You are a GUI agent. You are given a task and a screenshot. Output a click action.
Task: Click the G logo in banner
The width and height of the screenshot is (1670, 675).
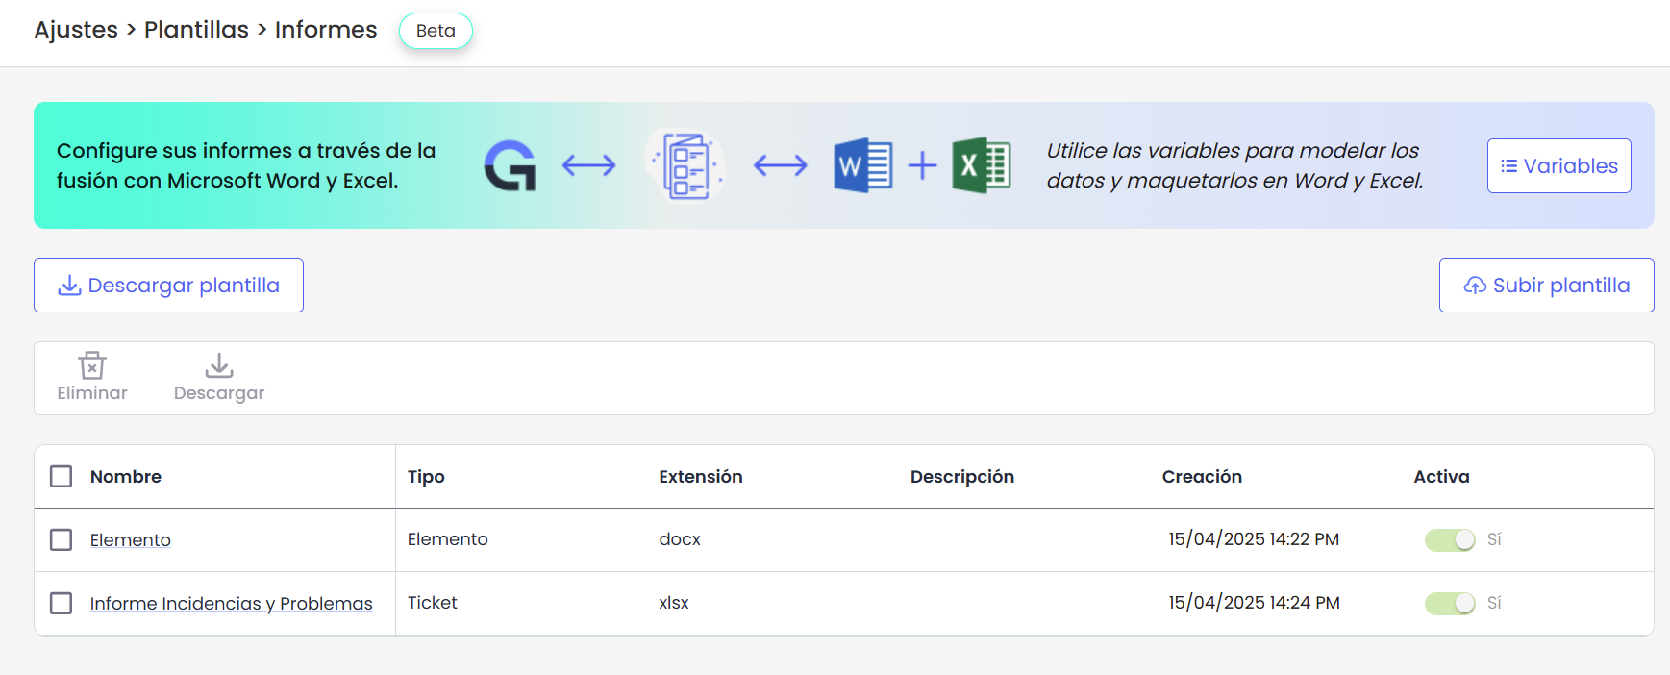[x=510, y=165]
